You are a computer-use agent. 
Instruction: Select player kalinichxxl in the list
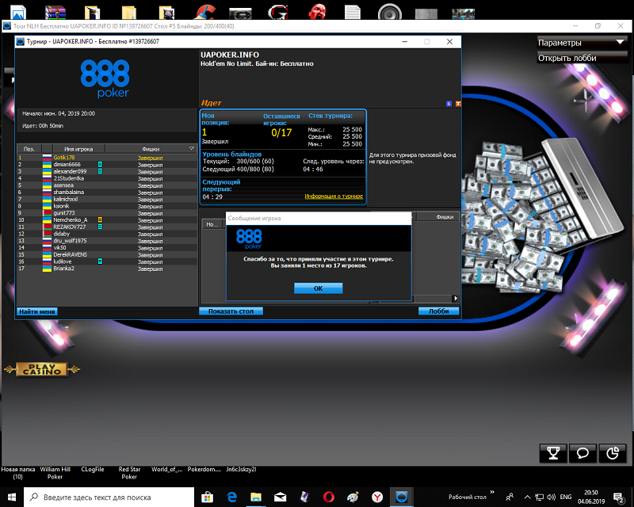(107, 199)
